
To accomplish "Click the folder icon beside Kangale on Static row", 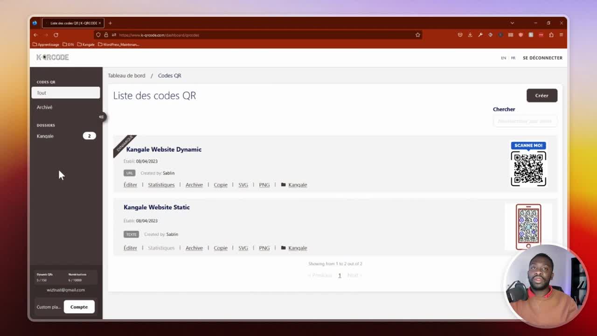I will (x=283, y=248).
